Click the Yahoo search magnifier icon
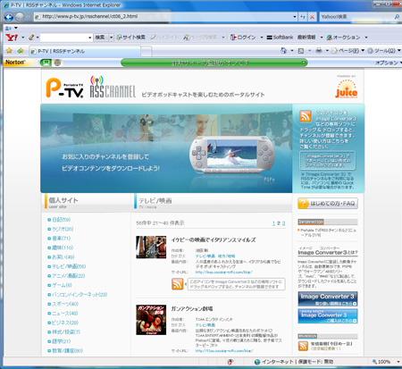 click(x=397, y=17)
